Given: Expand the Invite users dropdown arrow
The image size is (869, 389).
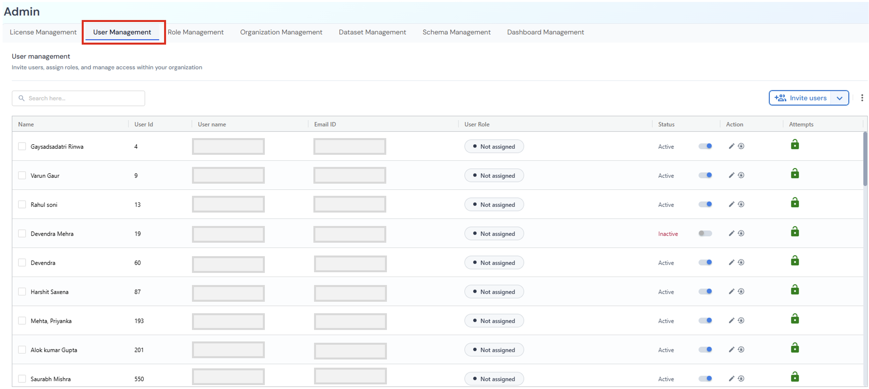Looking at the screenshot, I should pyautogui.click(x=840, y=98).
